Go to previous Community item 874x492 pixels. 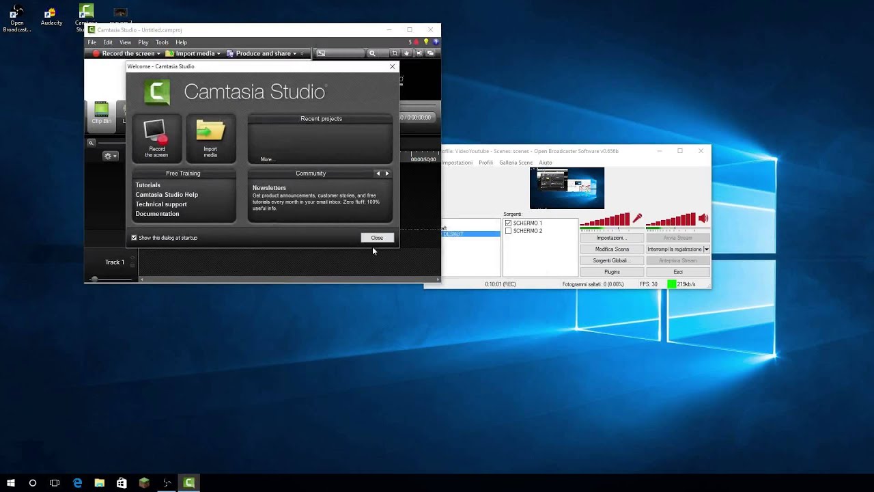point(378,174)
